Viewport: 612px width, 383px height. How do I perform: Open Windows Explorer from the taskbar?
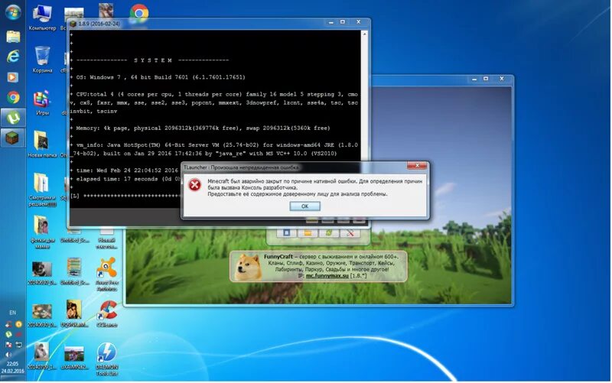pos(13,37)
